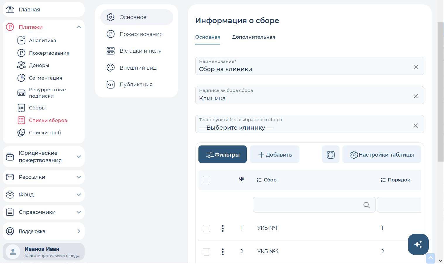Click Основное gear icon in settings panel
444x264 pixels.
tap(111, 17)
